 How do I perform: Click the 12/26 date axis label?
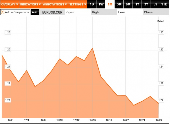[159, 120]
